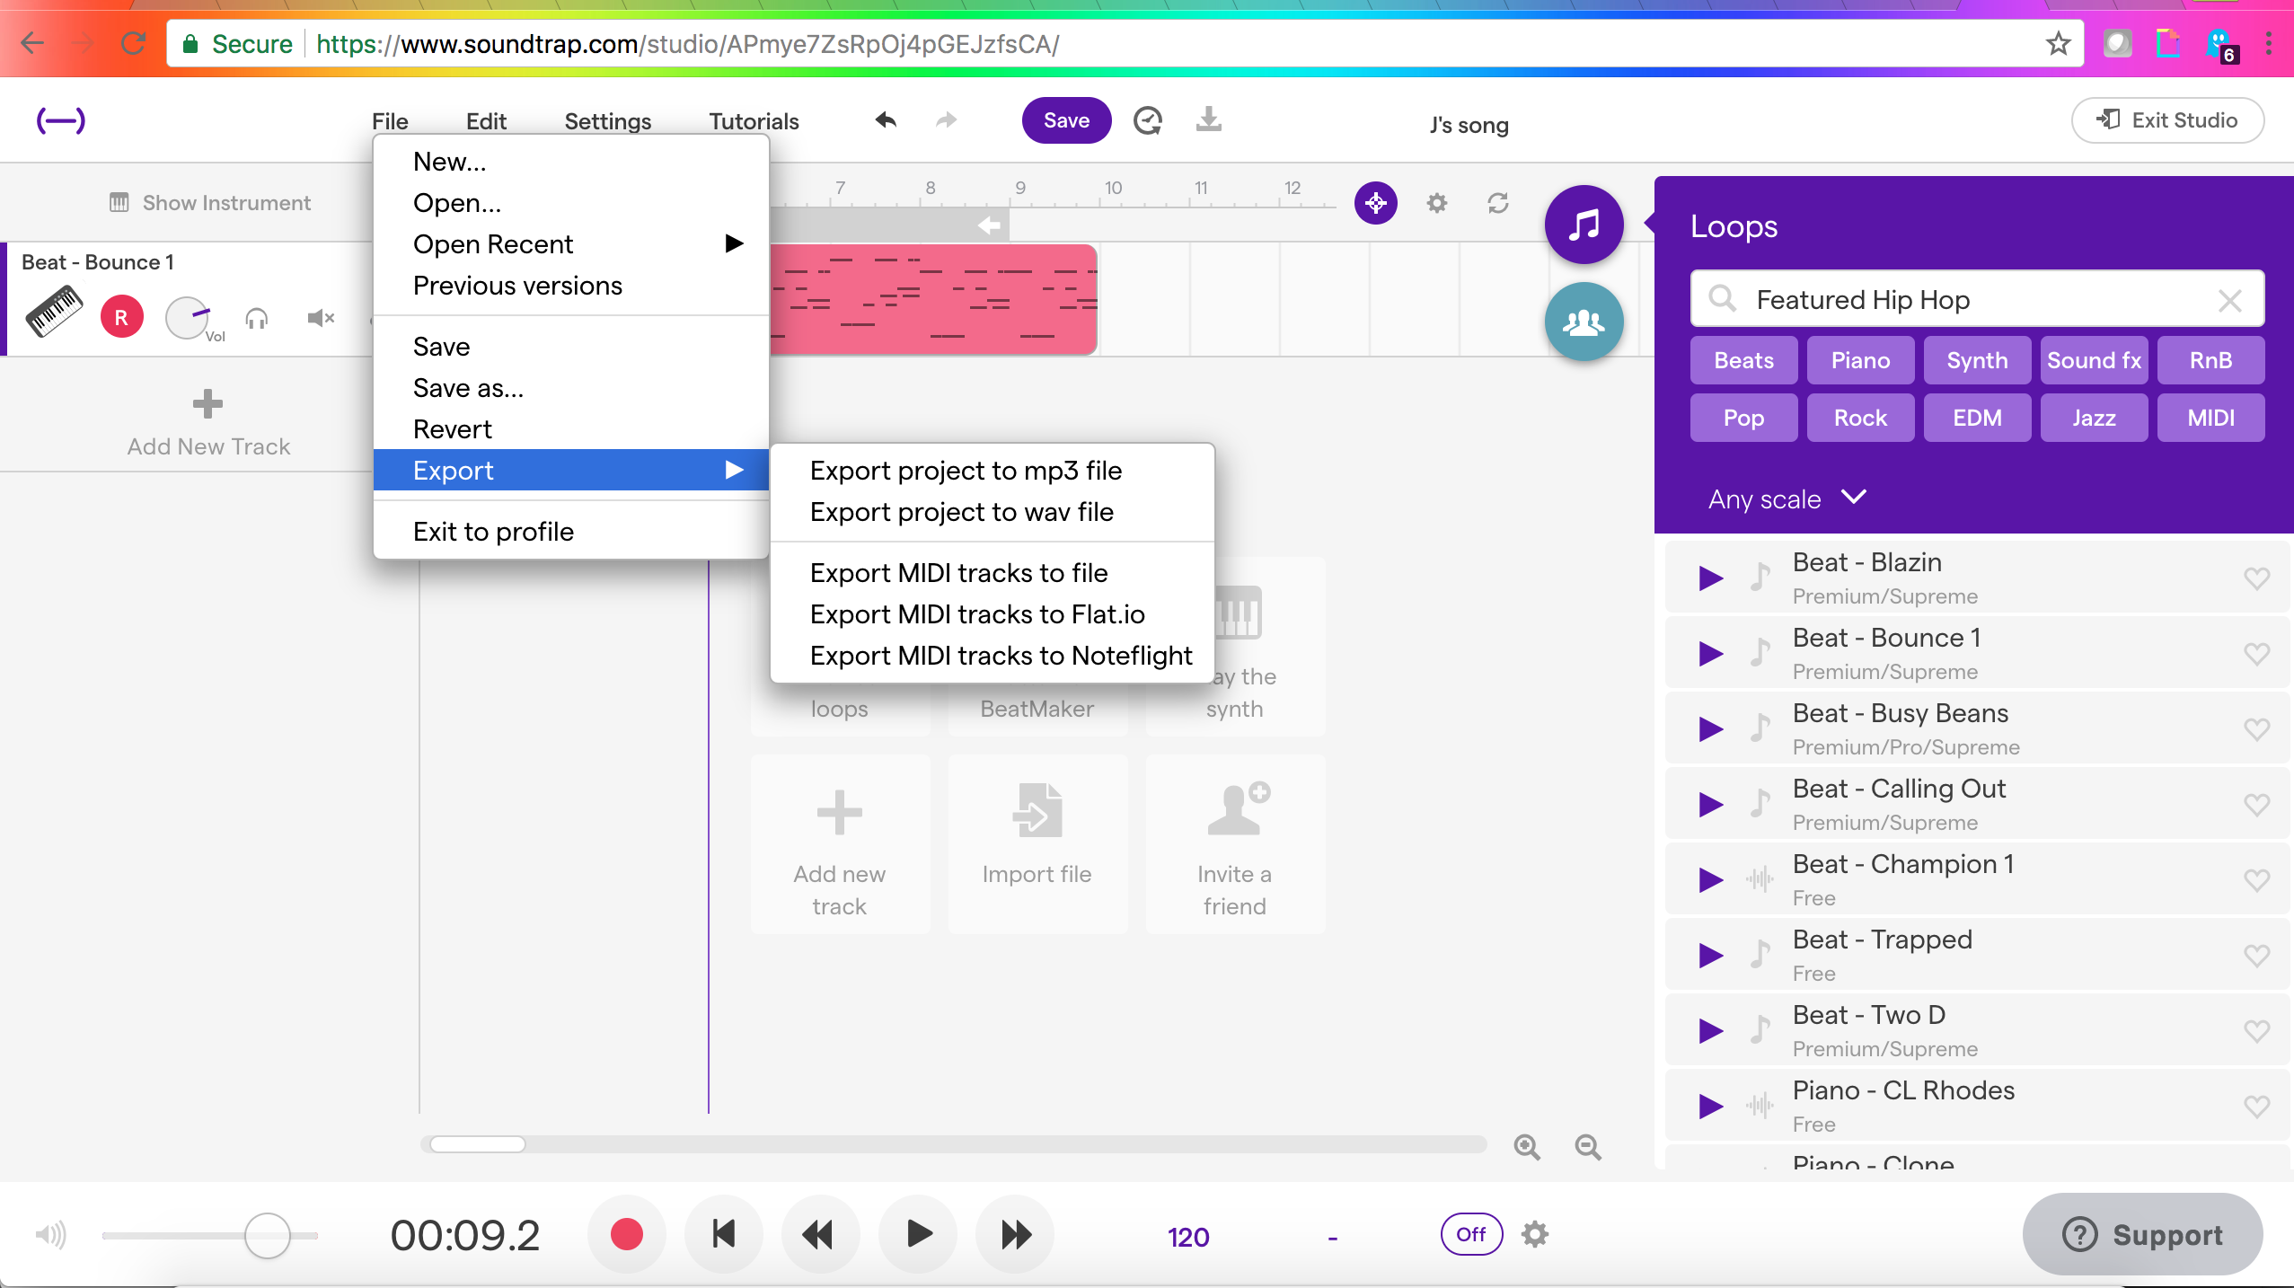
Task: Favorite the Beat - Blazin loop heart
Action: [x=2256, y=578]
